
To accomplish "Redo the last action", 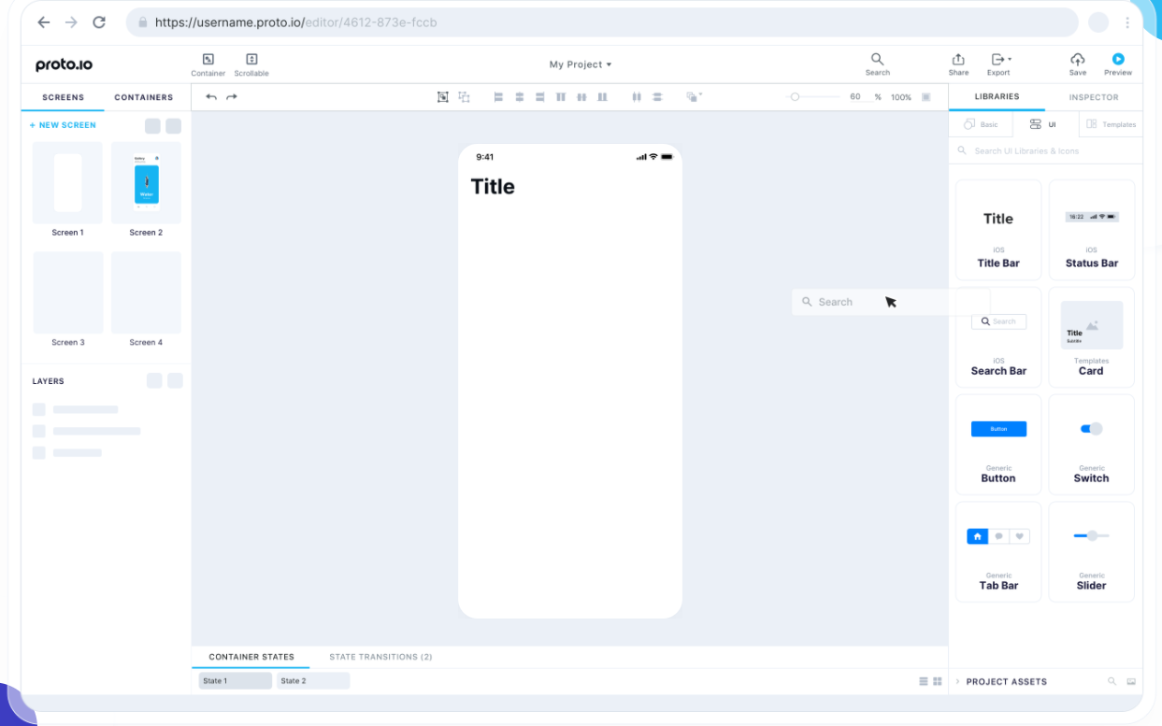I will [x=232, y=97].
